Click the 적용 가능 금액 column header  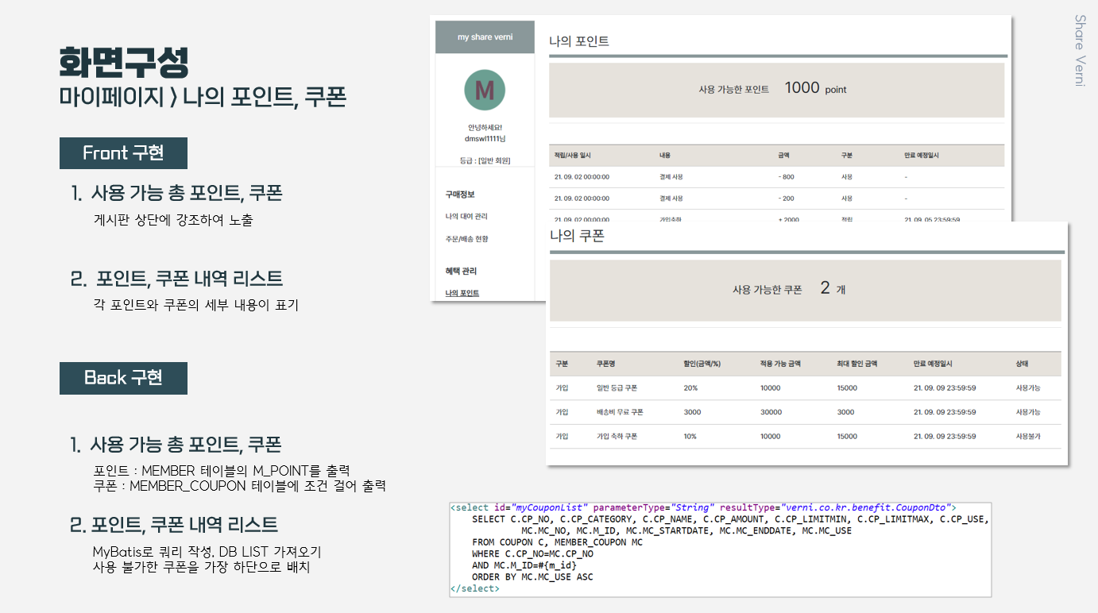pos(779,364)
